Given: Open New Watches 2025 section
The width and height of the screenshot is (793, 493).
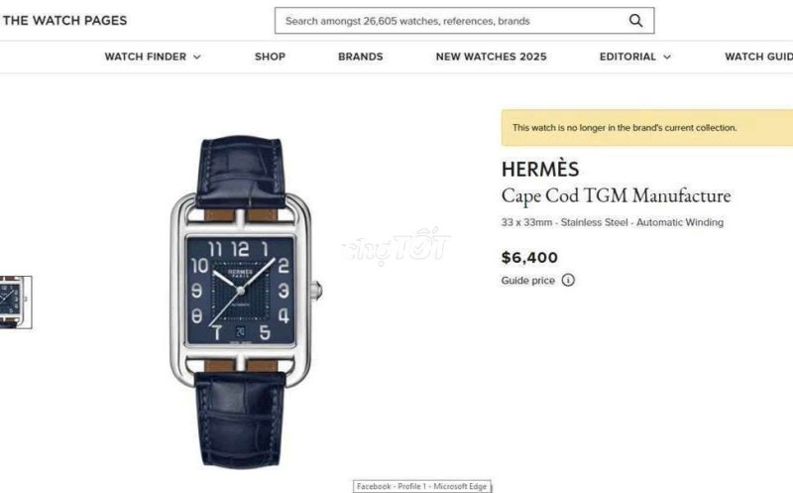Looking at the screenshot, I should [x=491, y=57].
